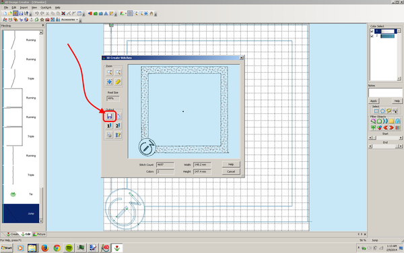Click the green camera toolbar icon
Viewport: 404px width, 253px height.
coord(96,13)
